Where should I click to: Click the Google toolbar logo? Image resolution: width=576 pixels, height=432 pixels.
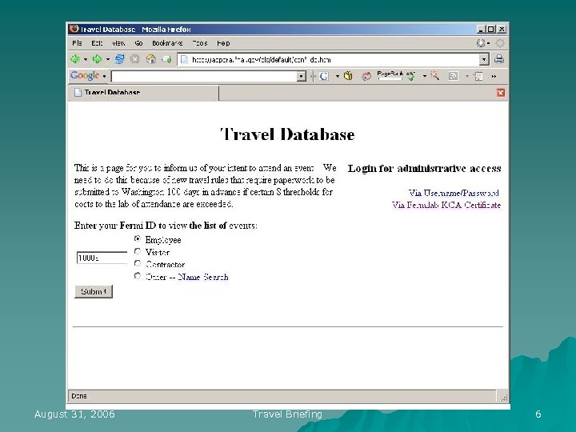tap(85, 76)
